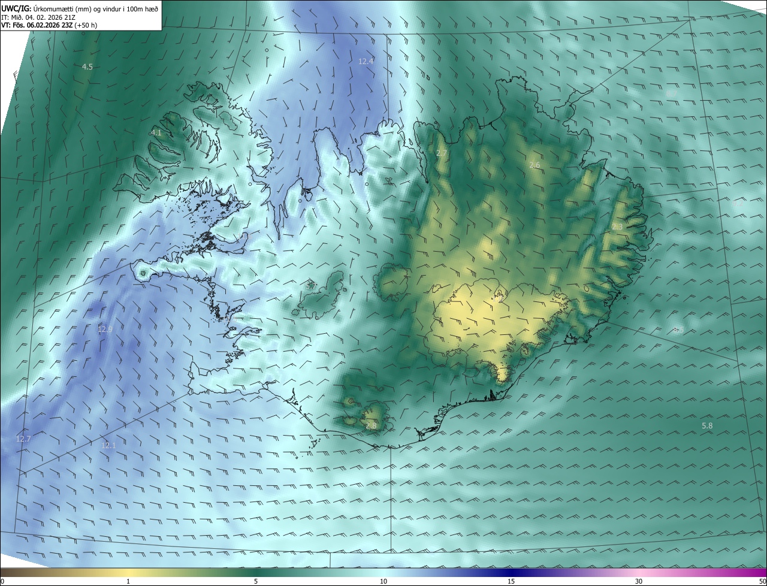Click the 'UWC/IG: Úrkomumætti (mm)' title line
Image resolution: width=767 pixels, height=586 pixels.
click(80, 8)
